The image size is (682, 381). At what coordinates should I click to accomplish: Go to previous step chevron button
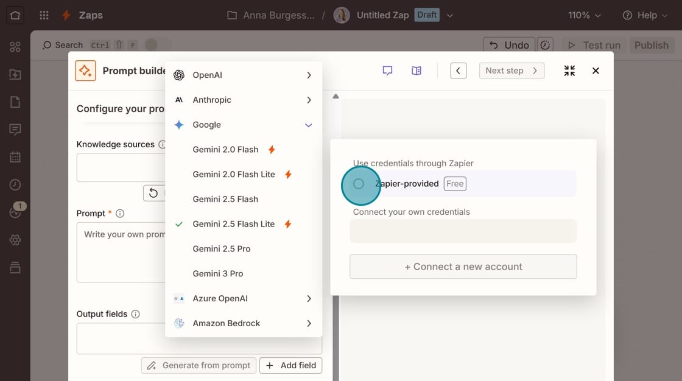pos(459,71)
